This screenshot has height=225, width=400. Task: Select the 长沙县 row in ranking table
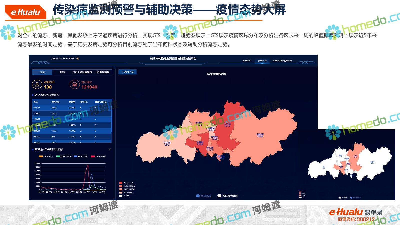click(72, 108)
